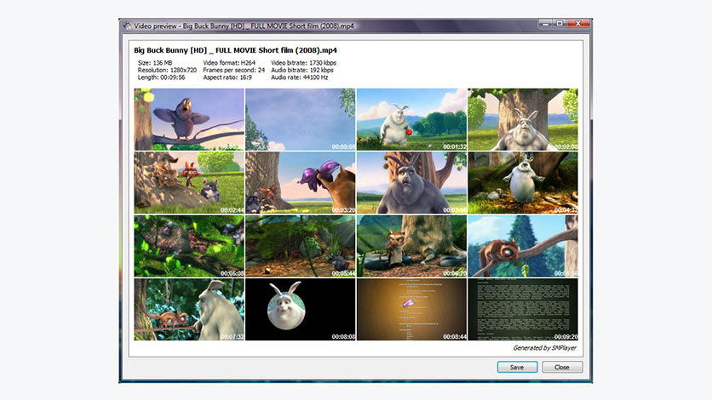Select thumbnail stamped 00:06:20
Viewport: 712px width, 400px height.
(x=411, y=246)
